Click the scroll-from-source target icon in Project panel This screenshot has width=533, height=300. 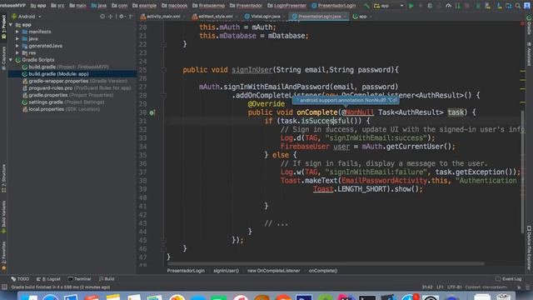point(102,17)
